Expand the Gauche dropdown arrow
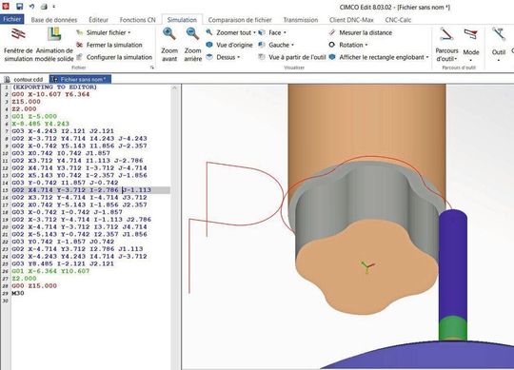The height and width of the screenshot is (370, 514). point(292,46)
